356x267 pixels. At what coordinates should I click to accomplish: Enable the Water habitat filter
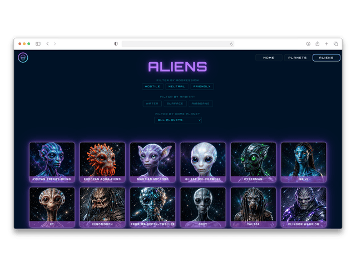(152, 103)
